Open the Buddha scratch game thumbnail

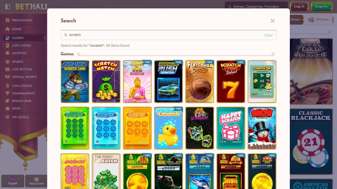137,81
